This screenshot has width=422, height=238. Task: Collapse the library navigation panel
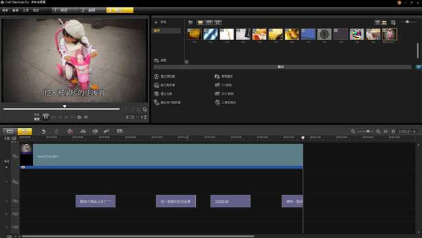tap(187, 62)
